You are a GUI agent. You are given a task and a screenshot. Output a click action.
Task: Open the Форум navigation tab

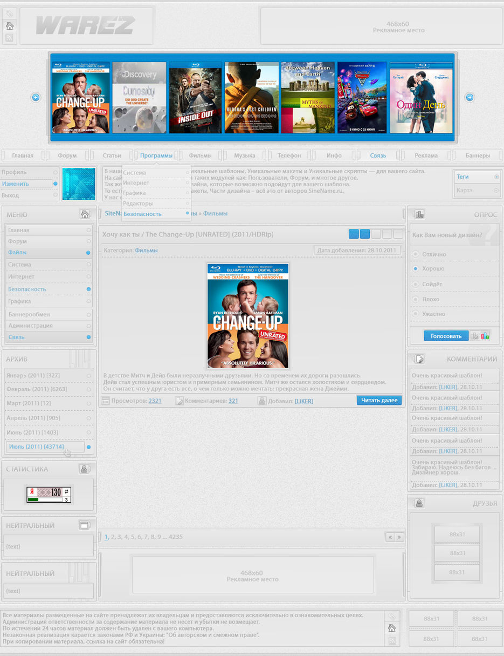(x=67, y=155)
